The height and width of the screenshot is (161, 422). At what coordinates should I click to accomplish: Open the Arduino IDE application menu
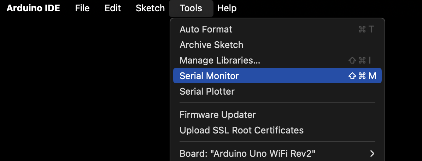click(33, 8)
